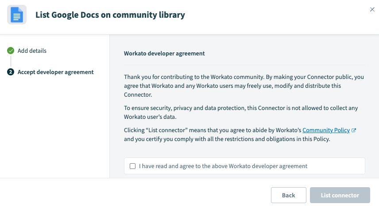Click the Back button

(289, 195)
